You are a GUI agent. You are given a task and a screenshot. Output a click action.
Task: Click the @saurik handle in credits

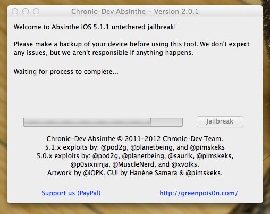pos(181,156)
